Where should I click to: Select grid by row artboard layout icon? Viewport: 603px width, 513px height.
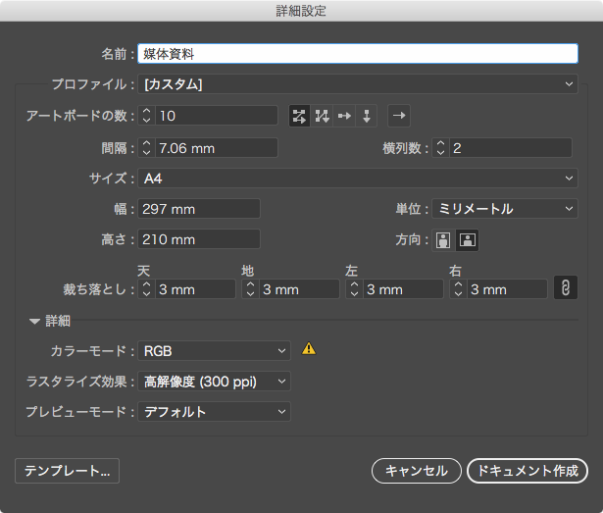[x=299, y=117]
